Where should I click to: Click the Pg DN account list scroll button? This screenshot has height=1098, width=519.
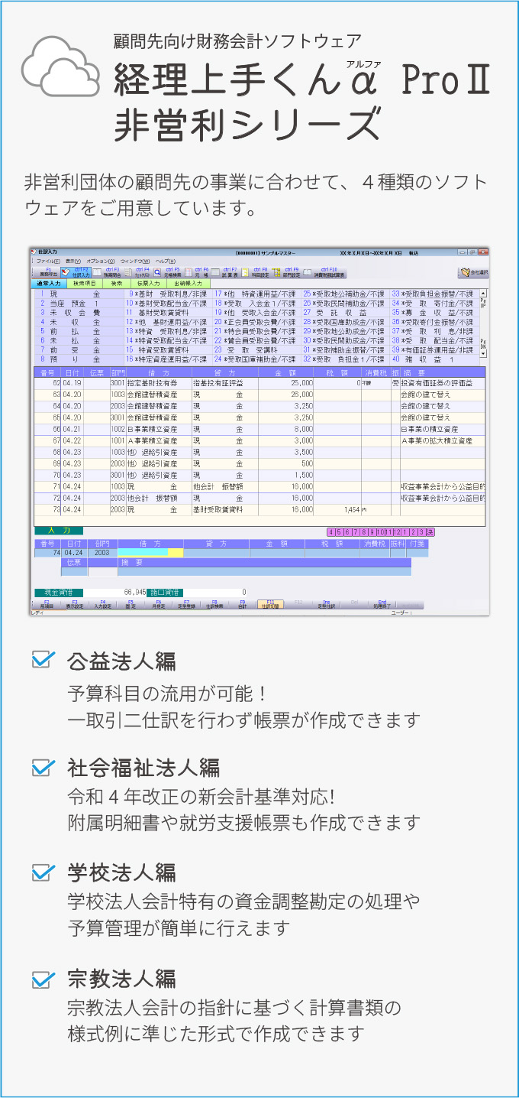coord(482,345)
